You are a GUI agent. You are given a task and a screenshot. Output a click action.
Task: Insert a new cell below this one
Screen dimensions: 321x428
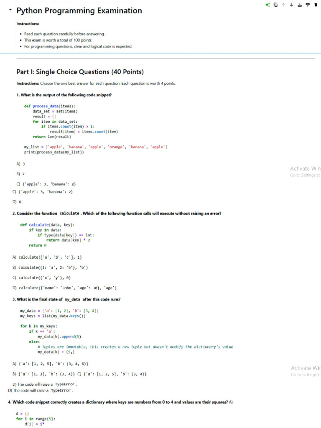point(307,5)
